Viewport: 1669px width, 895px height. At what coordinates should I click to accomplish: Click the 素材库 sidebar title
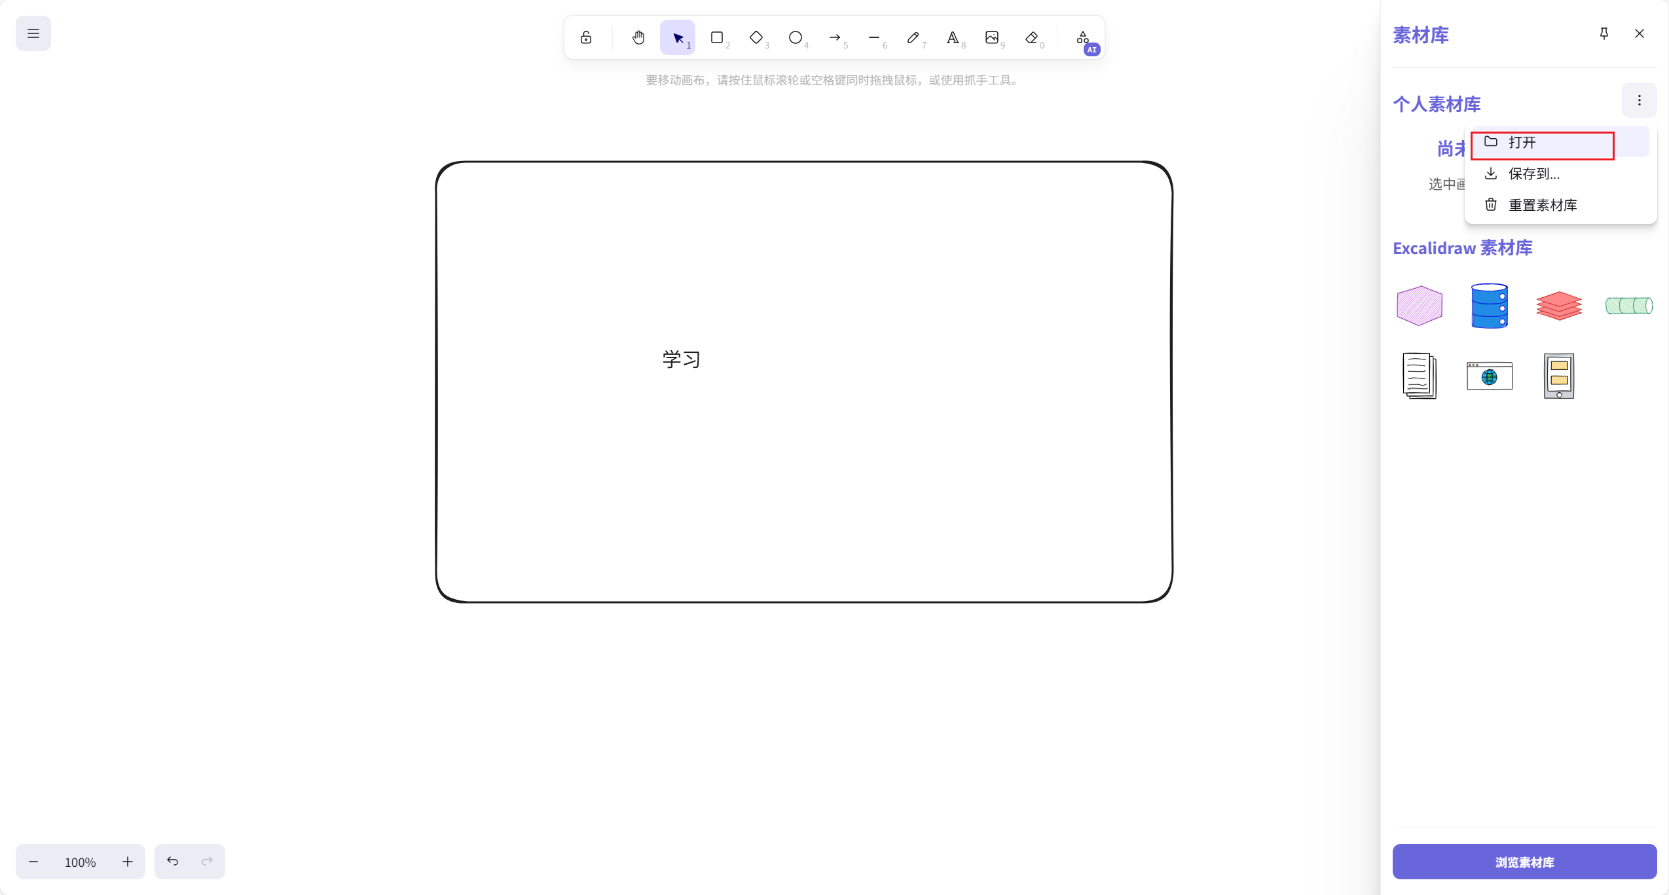(x=1421, y=35)
